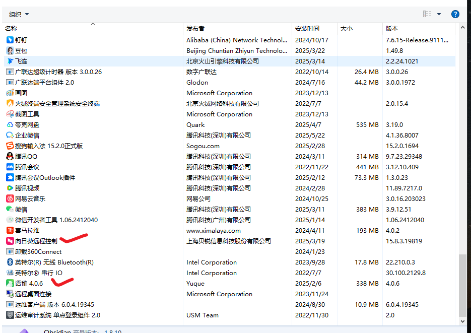Image resolution: width=471 pixels, height=333 pixels.
Task: Click the 运维审计系统 shield icon
Action: click(x=10, y=315)
